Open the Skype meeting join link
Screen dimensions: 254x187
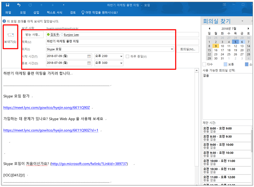point(46,107)
